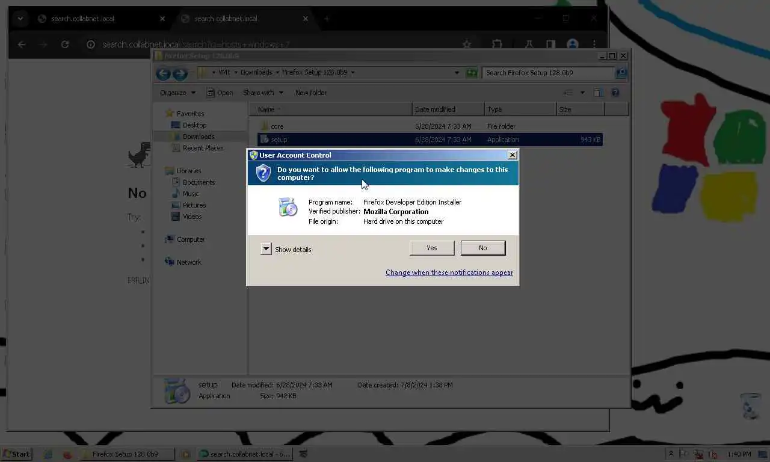The width and height of the screenshot is (770, 462).
Task: Click the Internet Explorer taskbar icon
Action: (48, 454)
